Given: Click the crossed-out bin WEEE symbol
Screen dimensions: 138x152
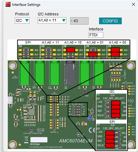Looking at the screenshot, I should [26, 140].
